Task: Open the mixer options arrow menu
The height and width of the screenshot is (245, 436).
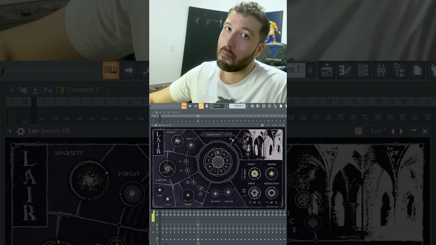Action: 153,112
